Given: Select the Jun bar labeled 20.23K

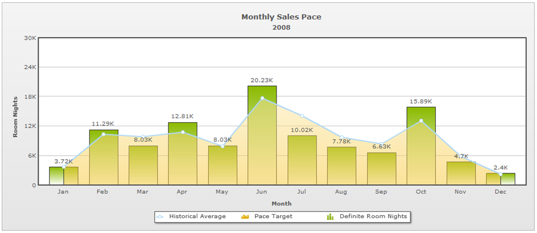Looking at the screenshot, I should tap(262, 135).
